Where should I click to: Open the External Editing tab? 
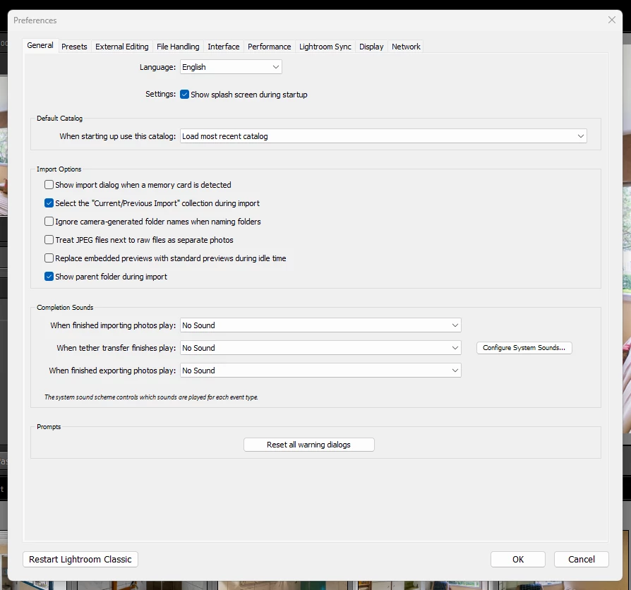coord(122,47)
